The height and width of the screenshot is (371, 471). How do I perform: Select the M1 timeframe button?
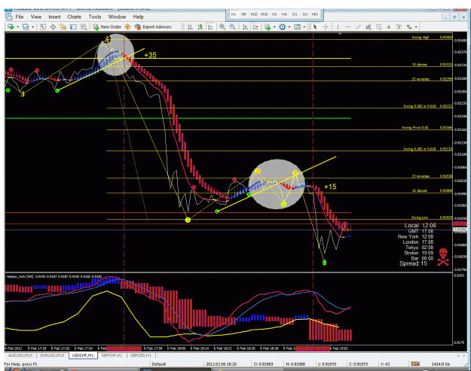tap(234, 14)
